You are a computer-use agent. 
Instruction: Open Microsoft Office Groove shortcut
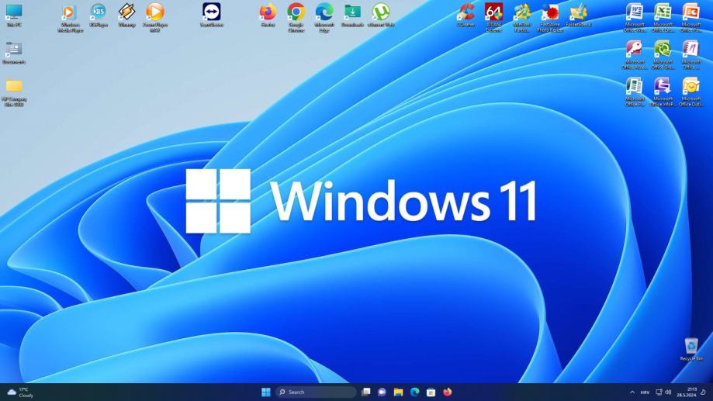(x=663, y=55)
